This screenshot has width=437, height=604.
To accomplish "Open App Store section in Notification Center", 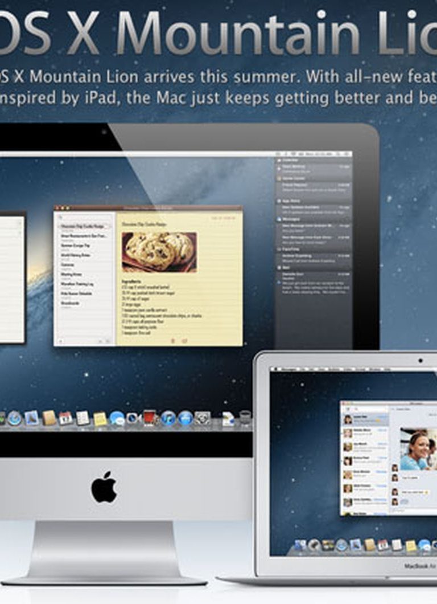I will (x=314, y=201).
